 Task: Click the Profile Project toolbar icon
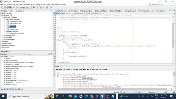[x=51, y=7]
